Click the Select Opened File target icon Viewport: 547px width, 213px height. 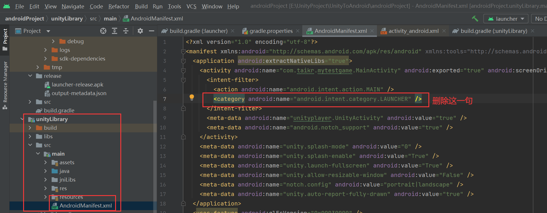[x=103, y=31]
